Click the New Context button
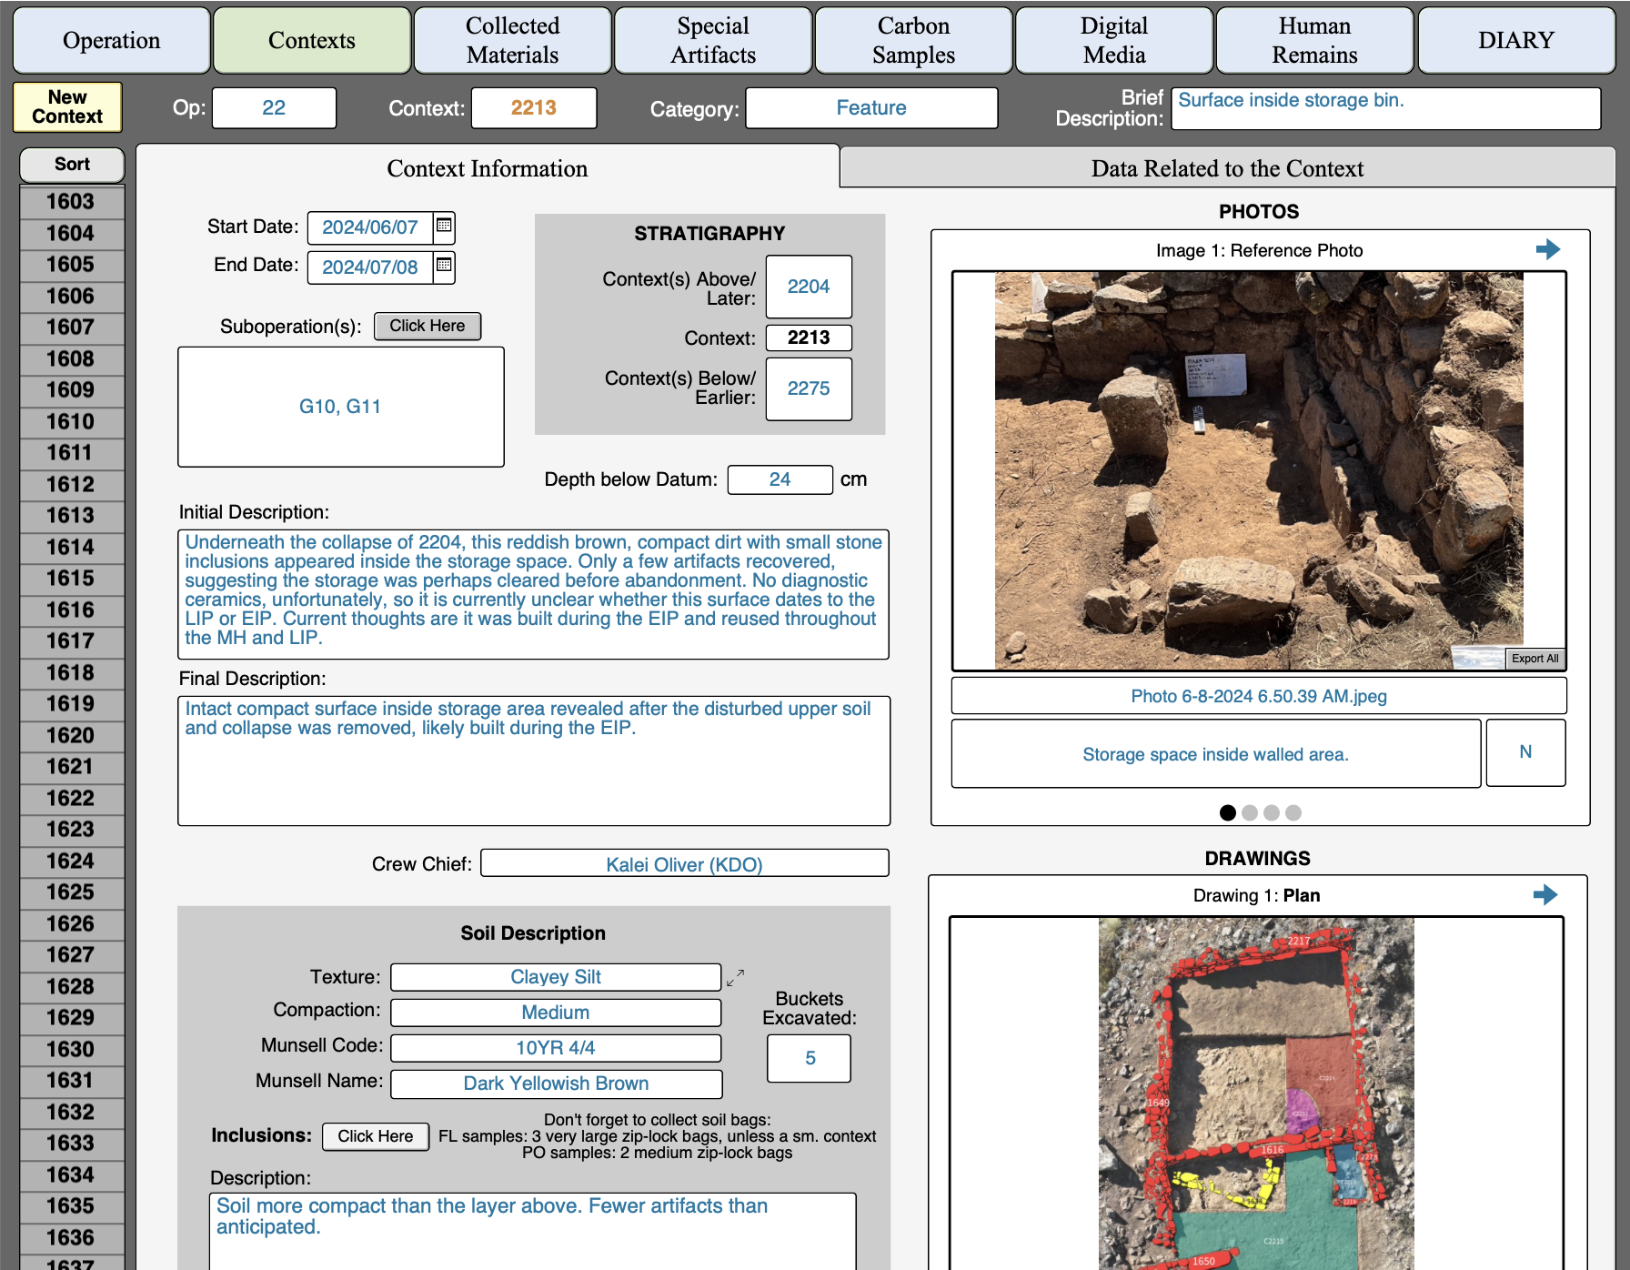This screenshot has height=1270, width=1630. 67,107
